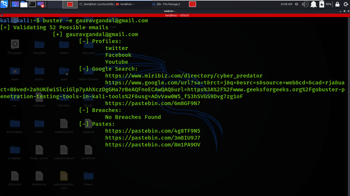Maximize the kali@kali terminal window
The height and width of the screenshot is (196, 350).
(x=344, y=11)
